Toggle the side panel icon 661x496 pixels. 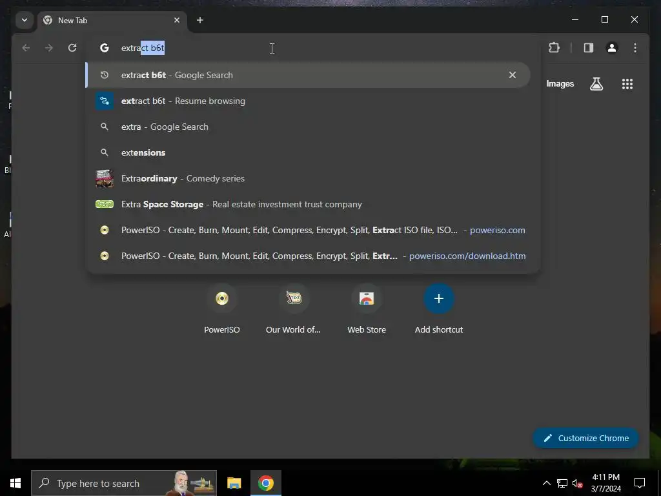[589, 48]
